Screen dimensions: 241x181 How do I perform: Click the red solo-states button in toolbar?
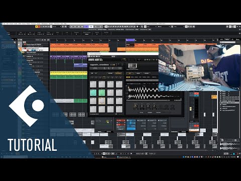click(39, 27)
